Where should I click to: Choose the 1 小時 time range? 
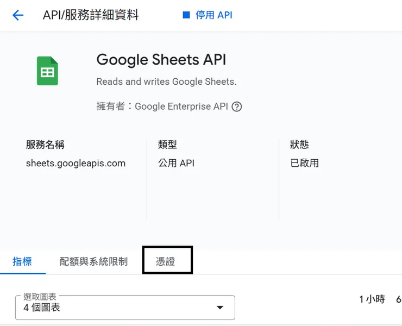[372, 299]
